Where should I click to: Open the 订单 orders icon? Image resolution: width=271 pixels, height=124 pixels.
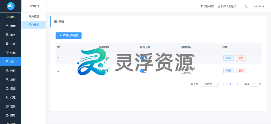(7, 53)
